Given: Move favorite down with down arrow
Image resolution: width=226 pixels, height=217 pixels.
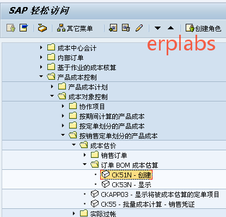Looking at the screenshot, I should pyautogui.click(x=157, y=28).
